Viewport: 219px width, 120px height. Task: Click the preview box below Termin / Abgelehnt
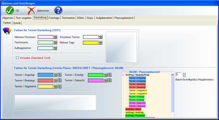[x=55, y=102]
